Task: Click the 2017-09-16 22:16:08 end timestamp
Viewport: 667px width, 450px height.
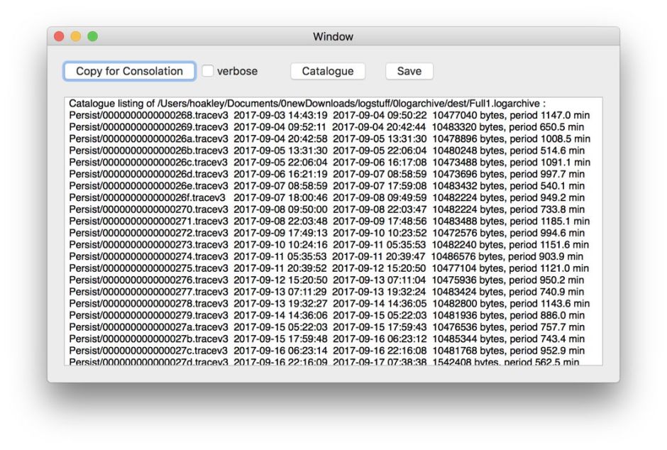Action: click(380, 351)
